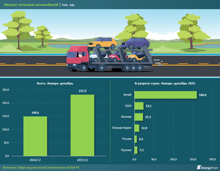Click the purple car on the carrier's top deck
Screen dimensions: 220x171
[x=135, y=43]
